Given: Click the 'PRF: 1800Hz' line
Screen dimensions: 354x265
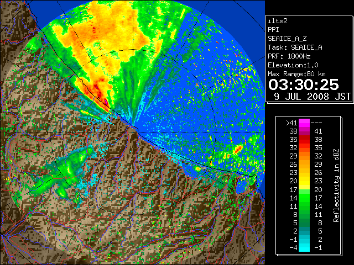Looking at the screenshot, I should point(289,56).
